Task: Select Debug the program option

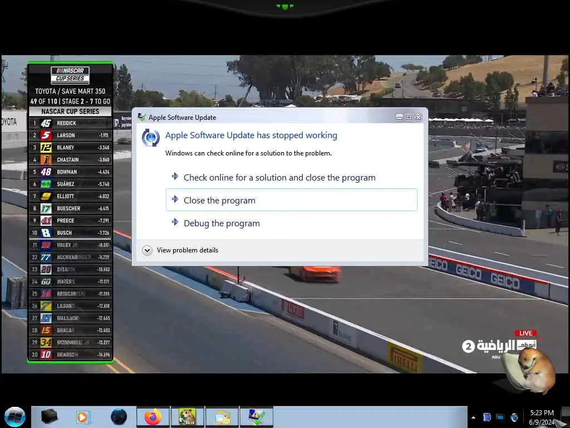Action: [x=292, y=223]
